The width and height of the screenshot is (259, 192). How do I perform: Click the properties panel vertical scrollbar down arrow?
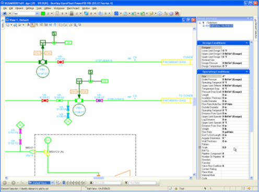(x=251, y=177)
